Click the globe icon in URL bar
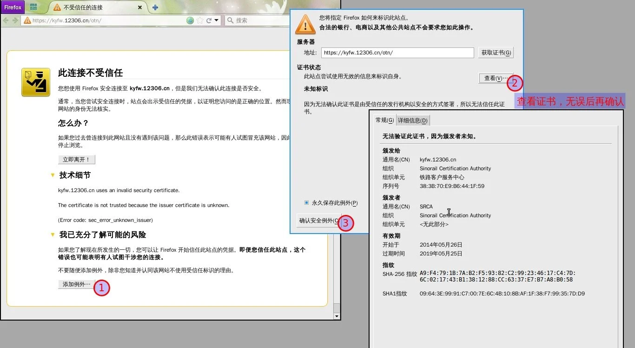This screenshot has height=348, width=635. [190, 20]
